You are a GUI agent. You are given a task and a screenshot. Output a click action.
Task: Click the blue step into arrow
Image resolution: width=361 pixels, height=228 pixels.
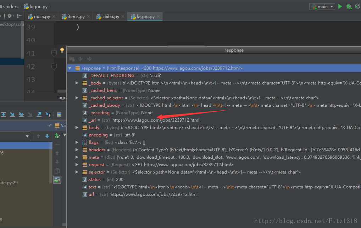12,114
